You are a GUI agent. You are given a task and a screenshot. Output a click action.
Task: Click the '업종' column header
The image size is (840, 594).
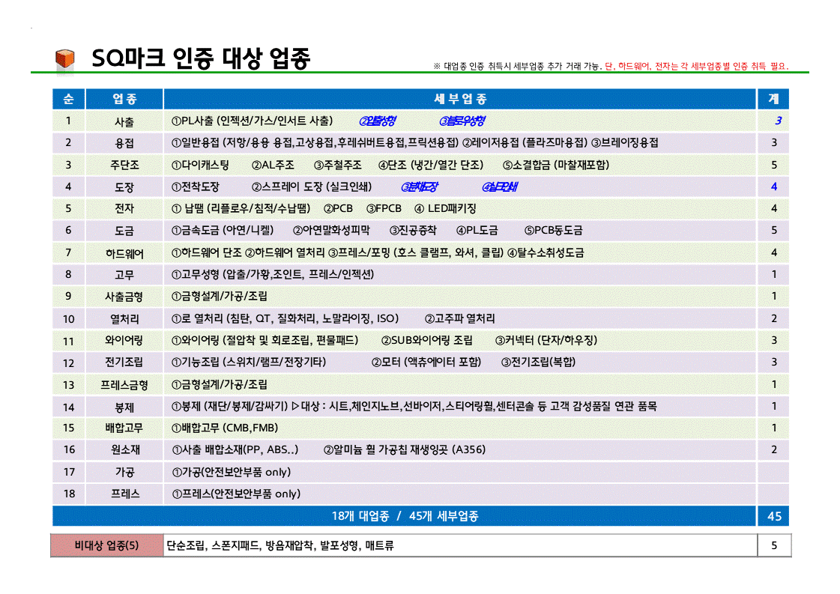click(124, 99)
